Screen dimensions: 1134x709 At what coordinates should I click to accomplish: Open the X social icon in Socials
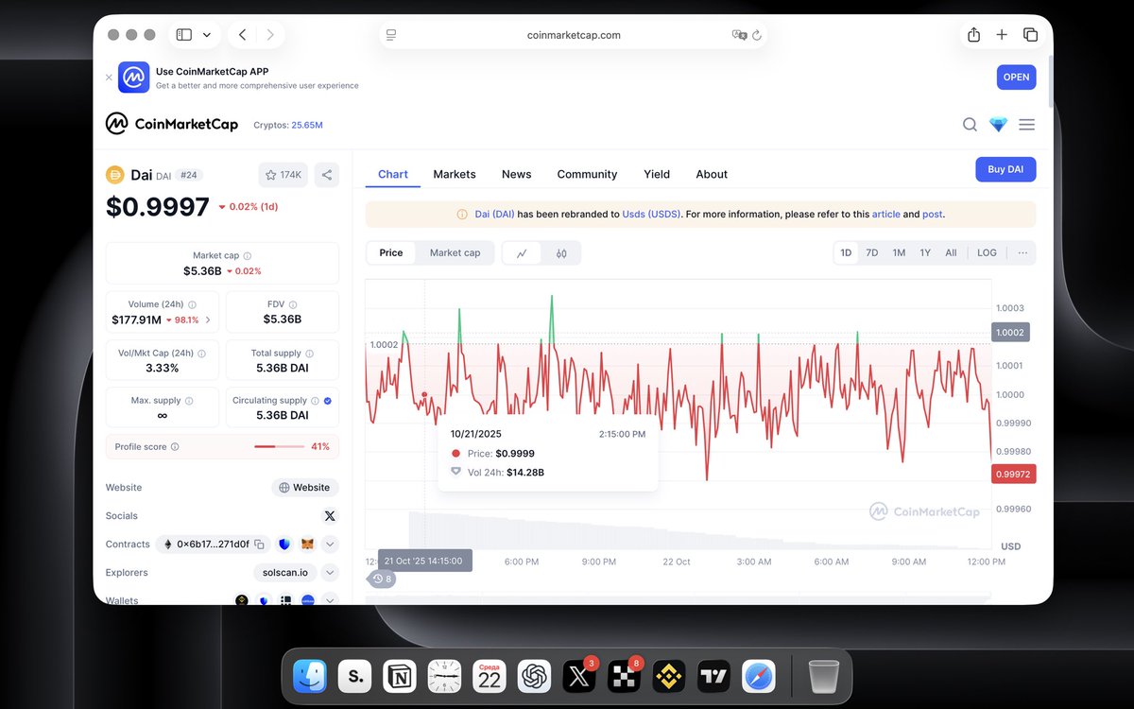coord(330,516)
